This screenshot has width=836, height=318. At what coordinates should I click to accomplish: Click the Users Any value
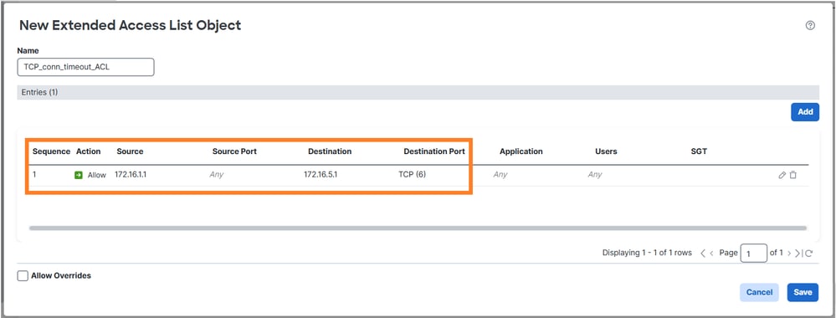click(x=595, y=174)
